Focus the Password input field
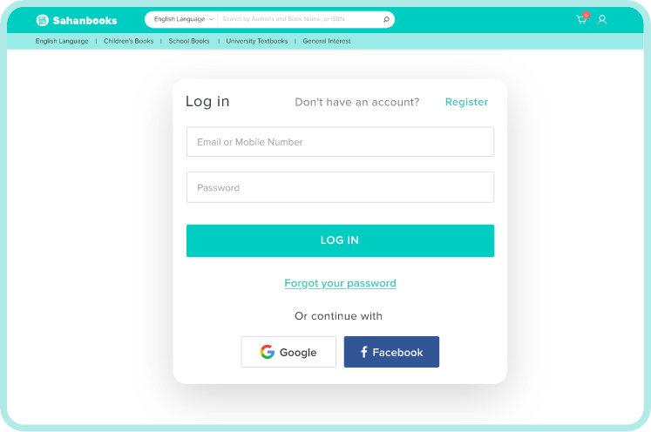 point(340,187)
